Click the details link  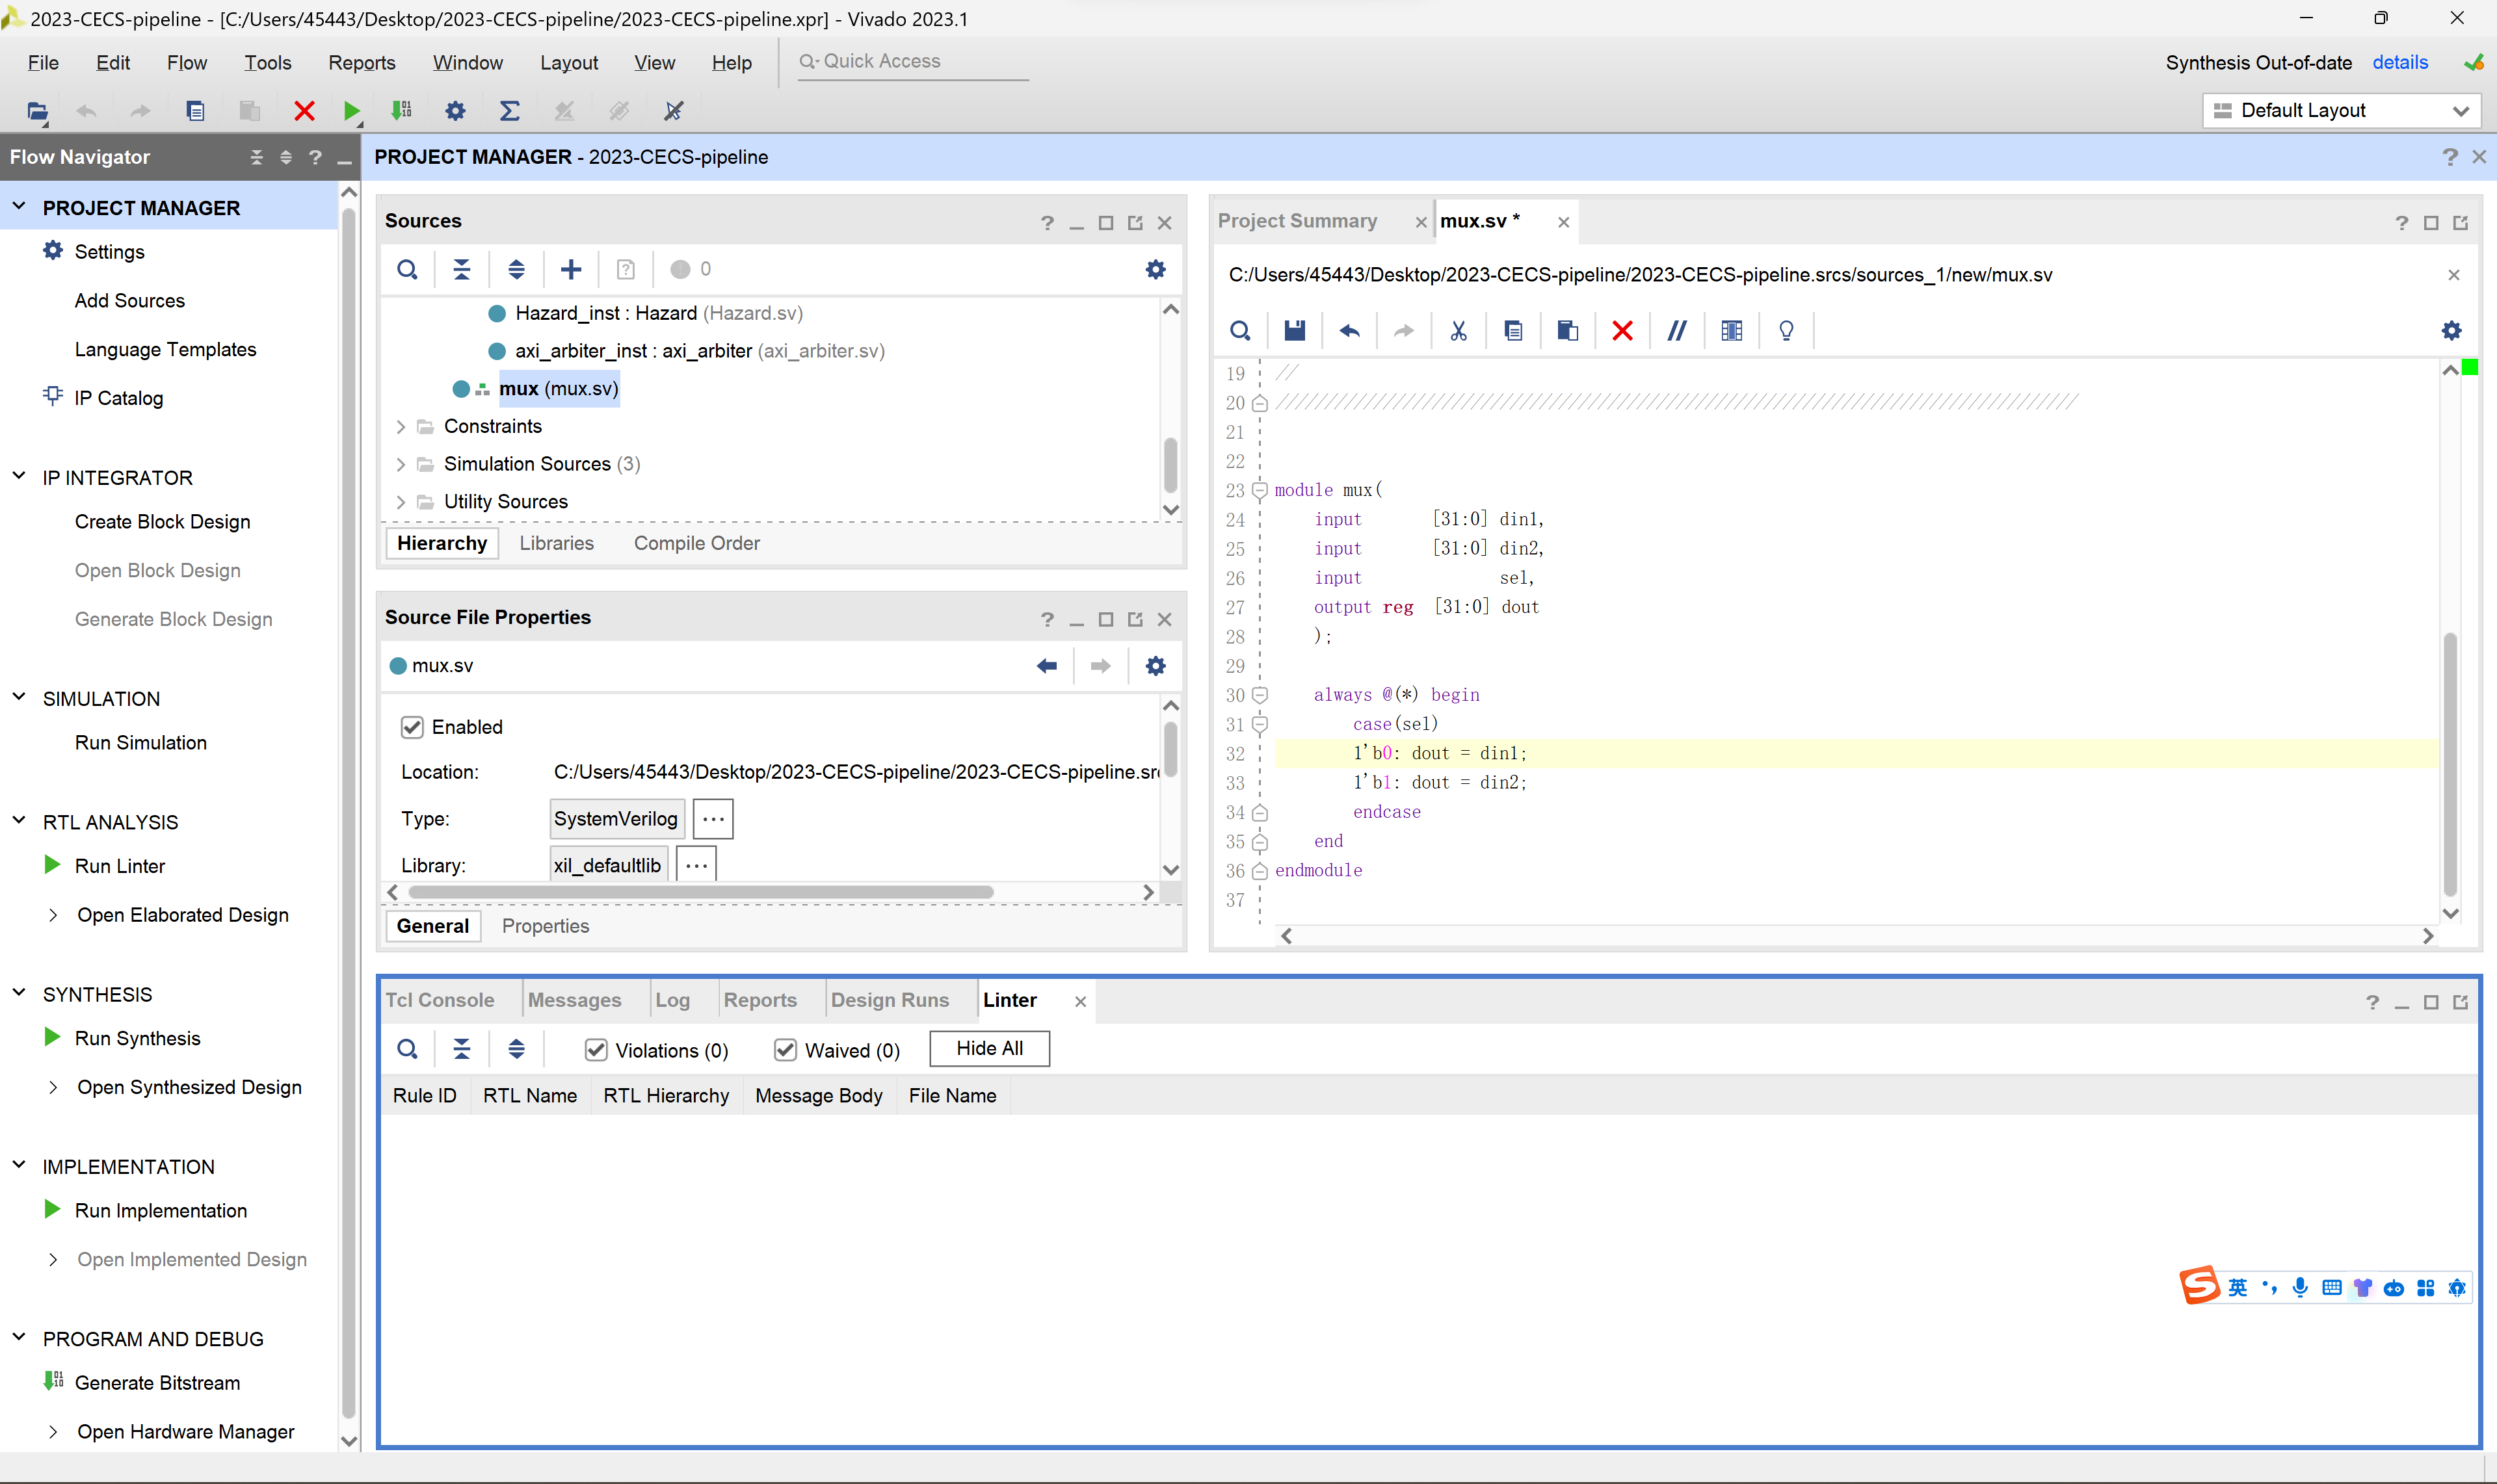point(2399,62)
